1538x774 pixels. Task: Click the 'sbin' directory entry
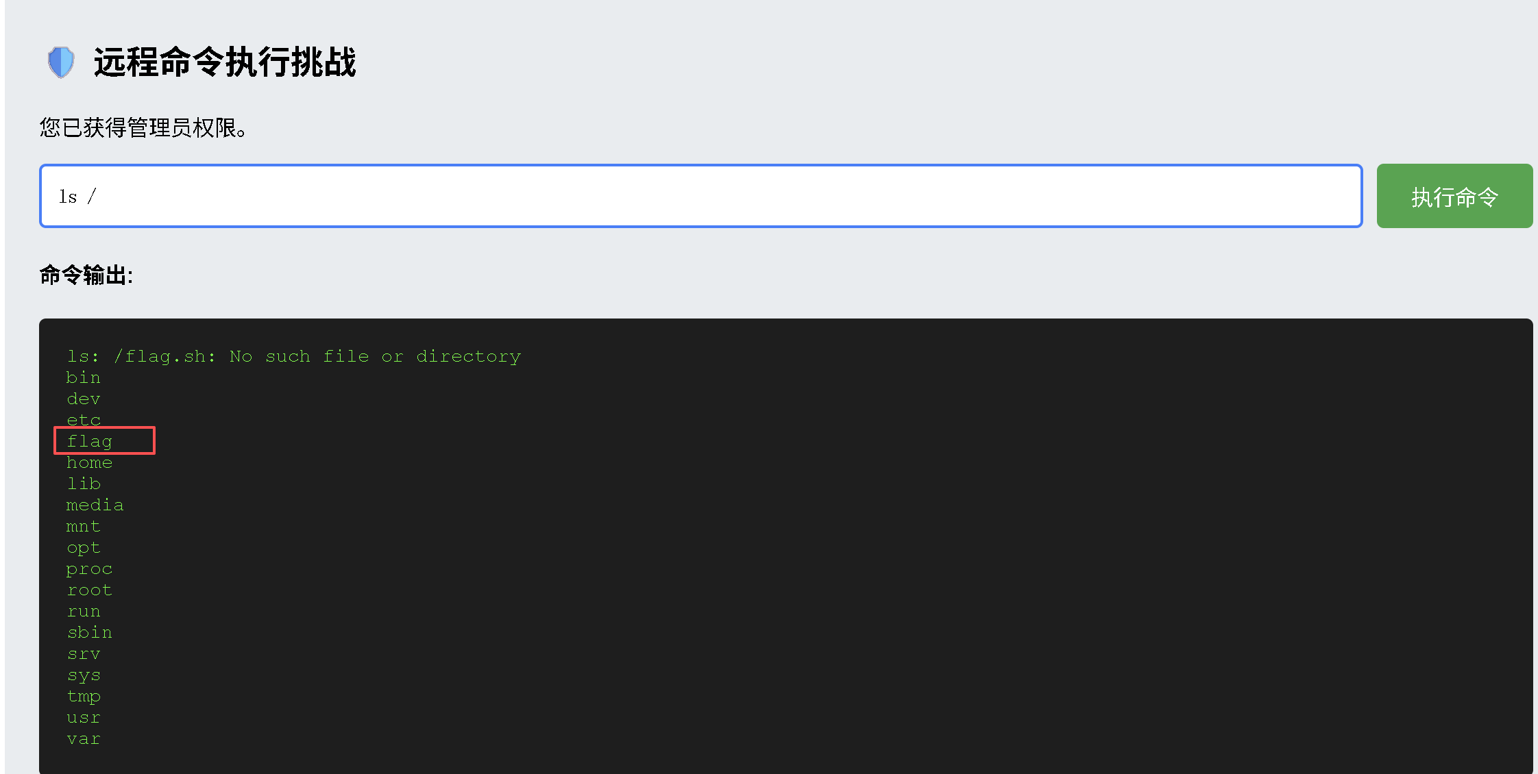click(90, 633)
